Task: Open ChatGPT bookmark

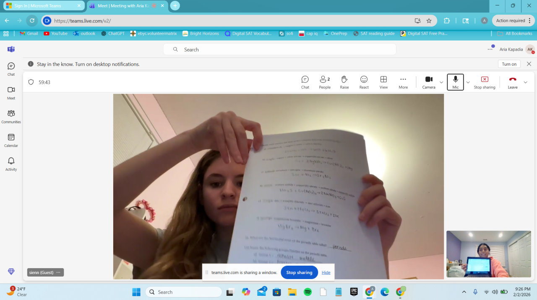Action: click(112, 33)
